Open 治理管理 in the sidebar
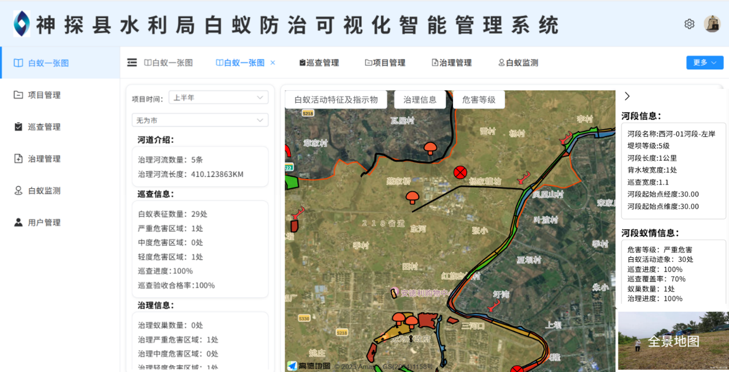 pyautogui.click(x=60, y=159)
